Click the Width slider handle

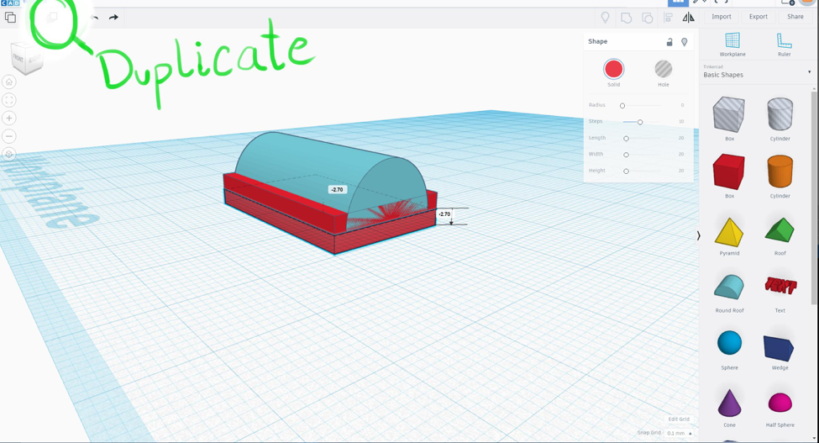point(626,155)
